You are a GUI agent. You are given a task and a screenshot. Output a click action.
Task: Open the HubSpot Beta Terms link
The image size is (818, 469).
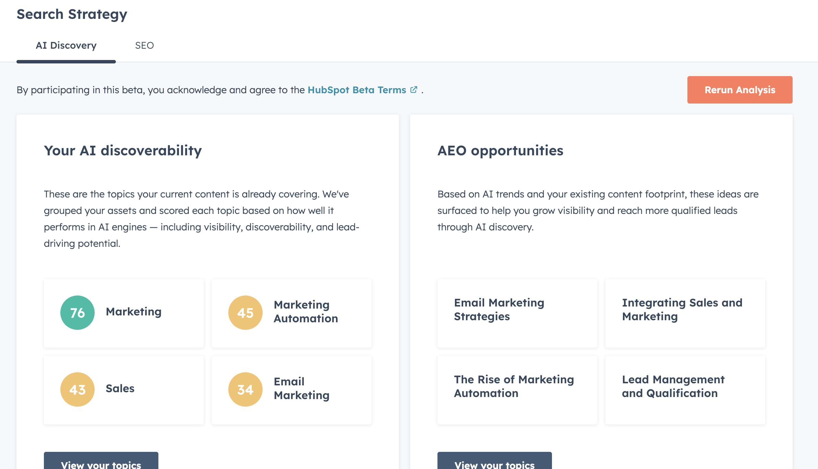pos(357,90)
